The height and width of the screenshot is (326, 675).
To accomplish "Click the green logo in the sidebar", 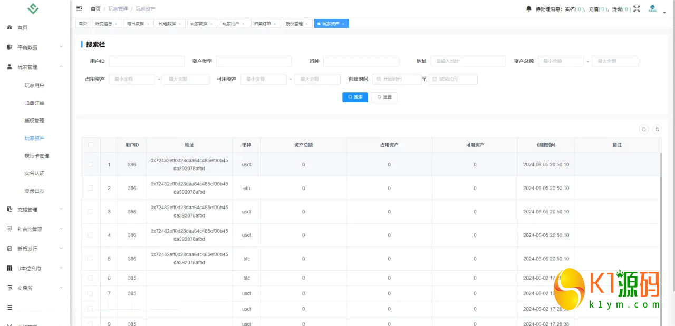I will click(x=33, y=9).
